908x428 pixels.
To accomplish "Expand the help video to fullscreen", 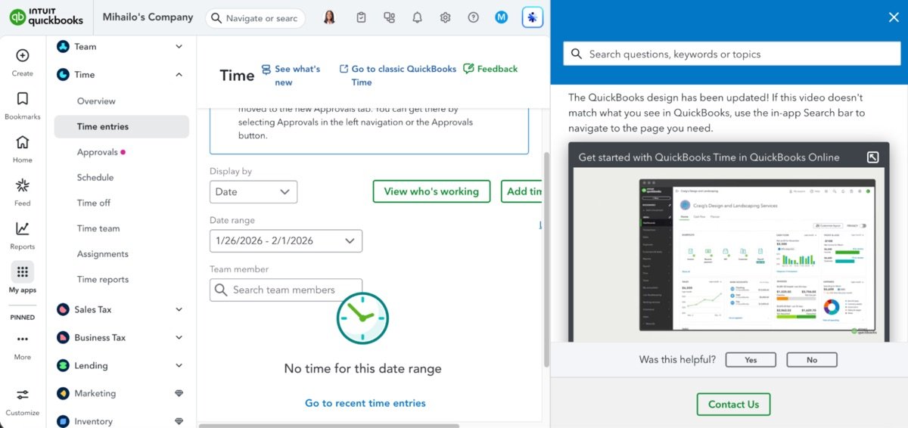I will 872,157.
